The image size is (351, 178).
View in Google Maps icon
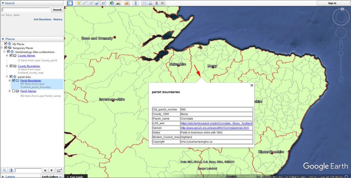coord(163,3)
